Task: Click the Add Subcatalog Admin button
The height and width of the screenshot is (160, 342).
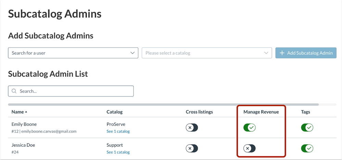Action: point(306,53)
